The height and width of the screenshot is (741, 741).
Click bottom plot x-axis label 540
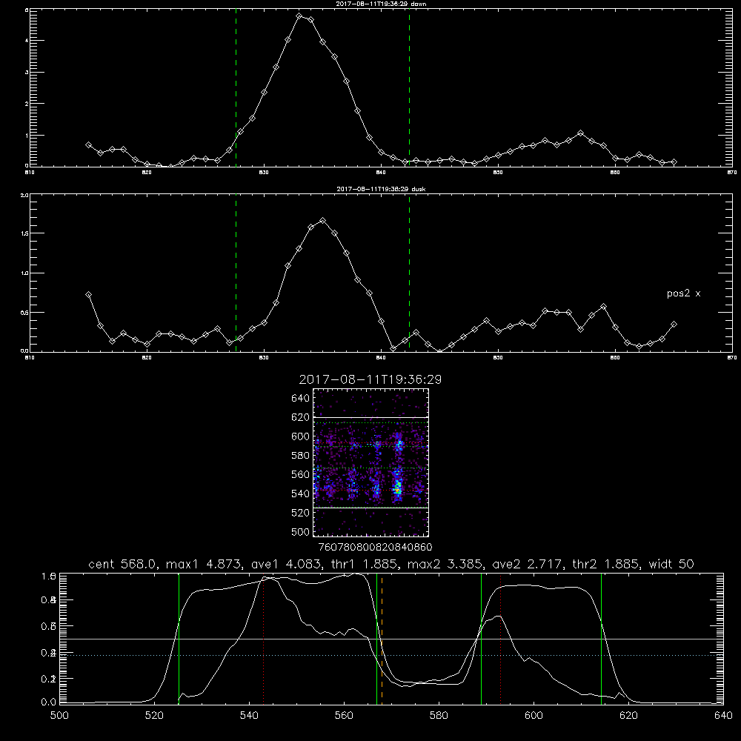point(249,716)
